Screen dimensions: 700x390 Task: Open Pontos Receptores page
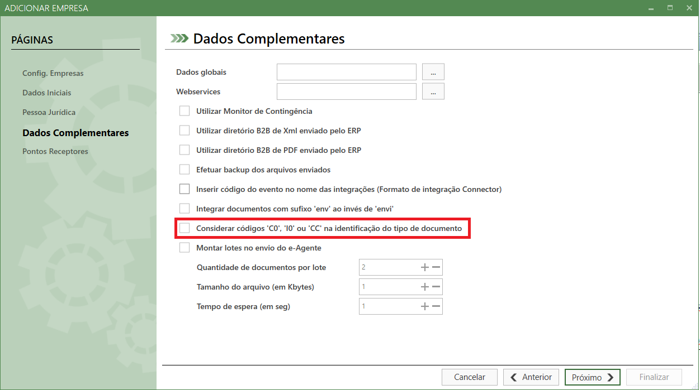pos(55,151)
